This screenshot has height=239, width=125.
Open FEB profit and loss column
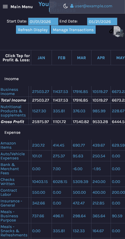pos(62,58)
